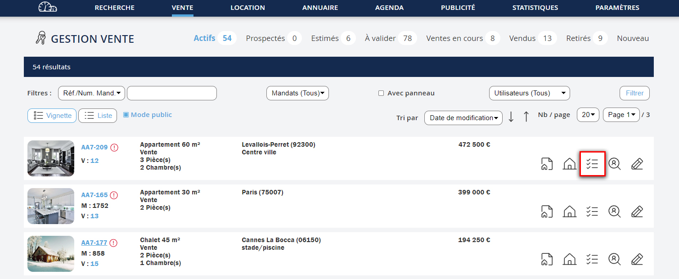Expand the Mandats (Tous) dropdown
Viewport: 679px width, 279px height.
coord(298,93)
